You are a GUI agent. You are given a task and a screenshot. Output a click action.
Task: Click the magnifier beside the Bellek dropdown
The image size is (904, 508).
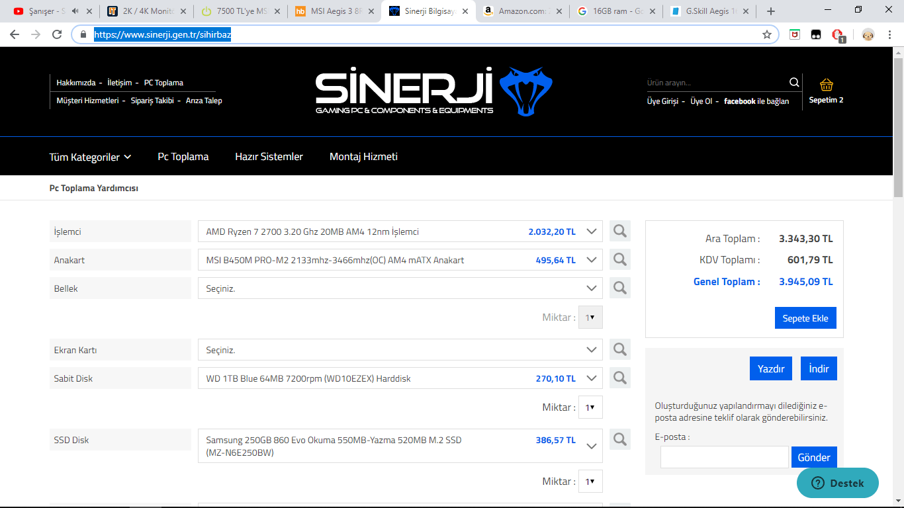click(620, 288)
